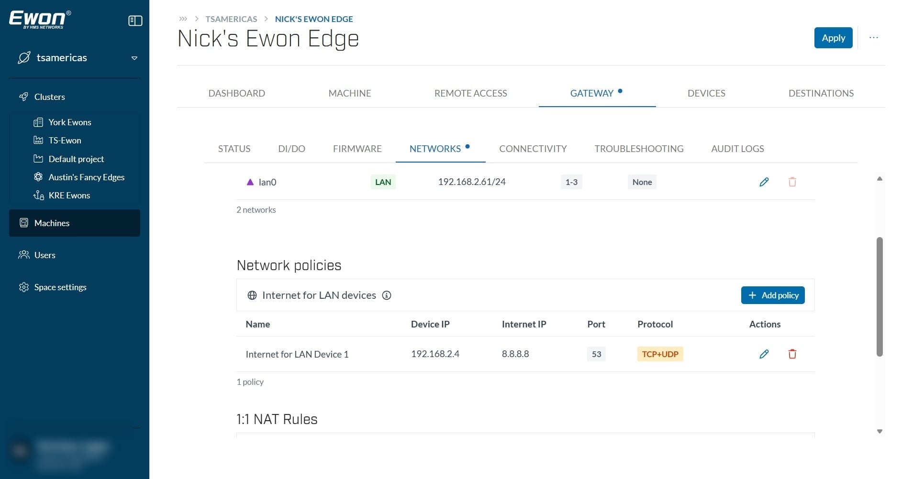Screen dimensions: 913x479
Task: Click the scroll down arrow
Action: click(x=880, y=431)
